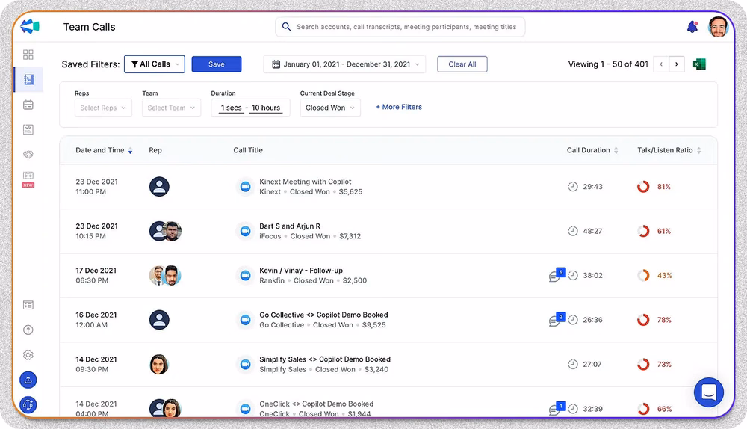
Task: Go to next page of calls
Action: (x=677, y=64)
